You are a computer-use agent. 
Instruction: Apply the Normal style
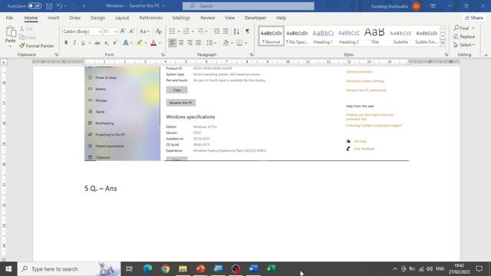tap(271, 36)
